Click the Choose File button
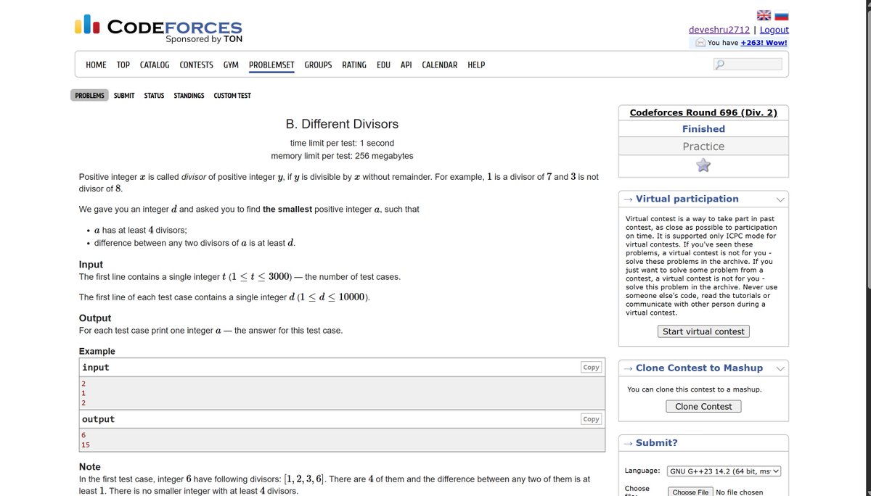Image resolution: width=871 pixels, height=496 pixels. 690,492
